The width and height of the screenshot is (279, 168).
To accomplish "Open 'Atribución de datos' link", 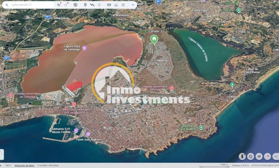I will 24,165.
